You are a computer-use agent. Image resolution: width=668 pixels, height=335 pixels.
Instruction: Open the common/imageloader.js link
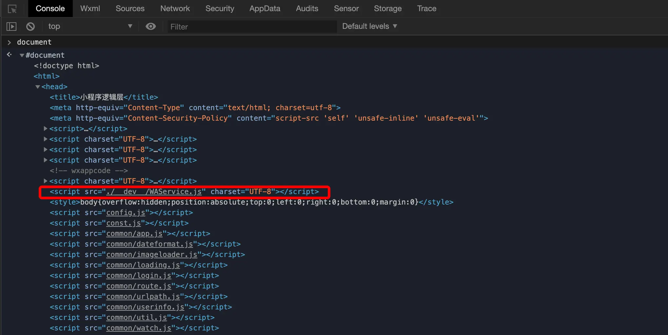click(x=152, y=255)
